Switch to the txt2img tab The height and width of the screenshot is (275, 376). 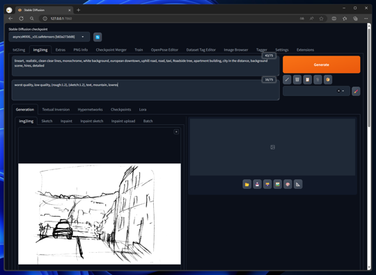(19, 50)
